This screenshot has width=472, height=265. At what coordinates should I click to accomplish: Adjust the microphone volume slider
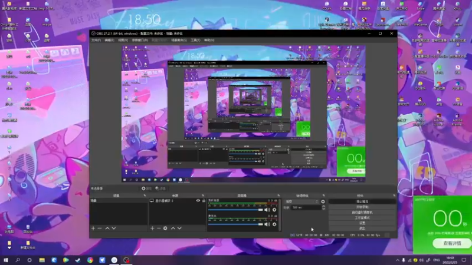coord(235,224)
